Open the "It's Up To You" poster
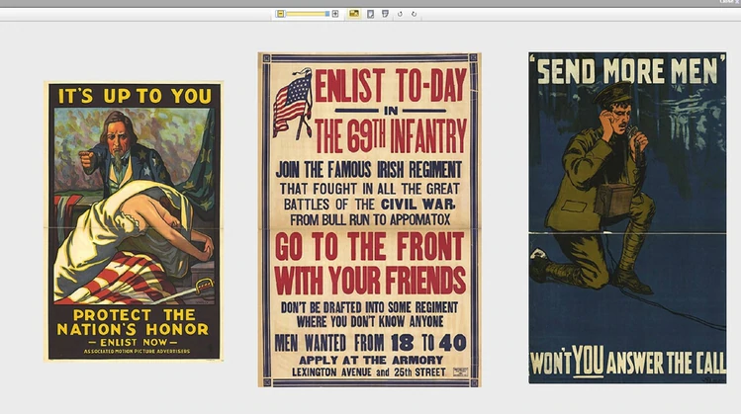741x414 pixels. (x=134, y=221)
